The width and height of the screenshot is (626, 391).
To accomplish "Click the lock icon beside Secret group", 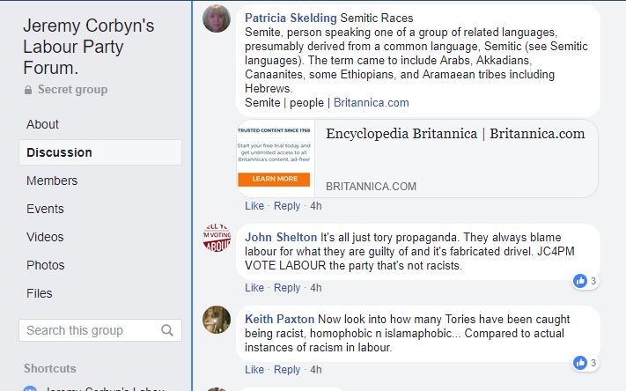I will [x=28, y=90].
